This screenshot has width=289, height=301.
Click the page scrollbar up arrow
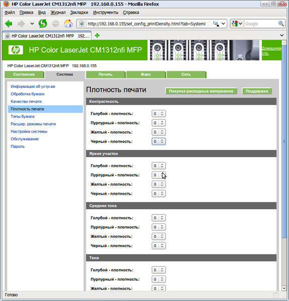click(284, 43)
